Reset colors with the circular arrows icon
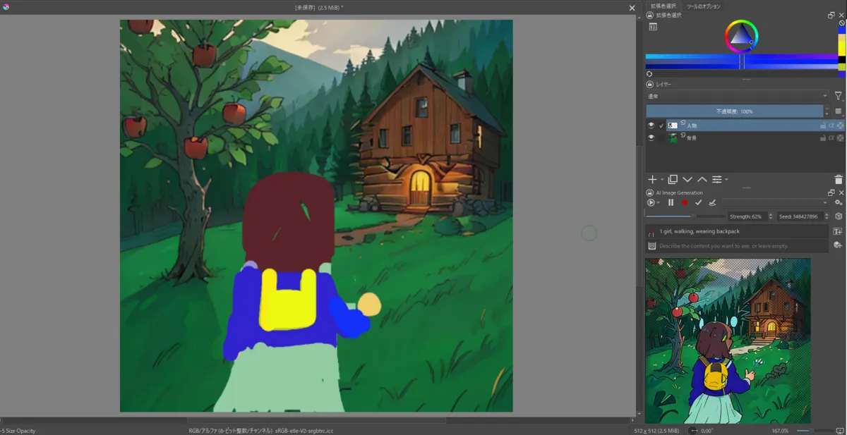 649,73
